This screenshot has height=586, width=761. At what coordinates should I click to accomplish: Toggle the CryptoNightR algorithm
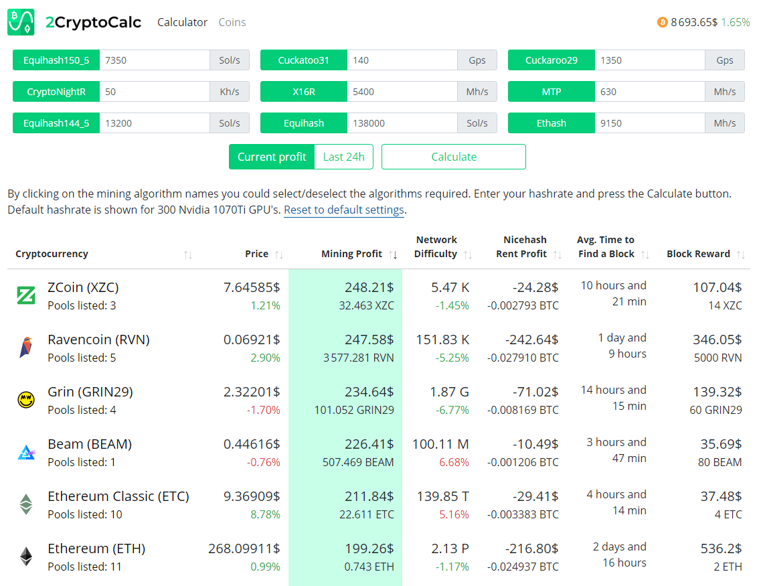tap(56, 92)
